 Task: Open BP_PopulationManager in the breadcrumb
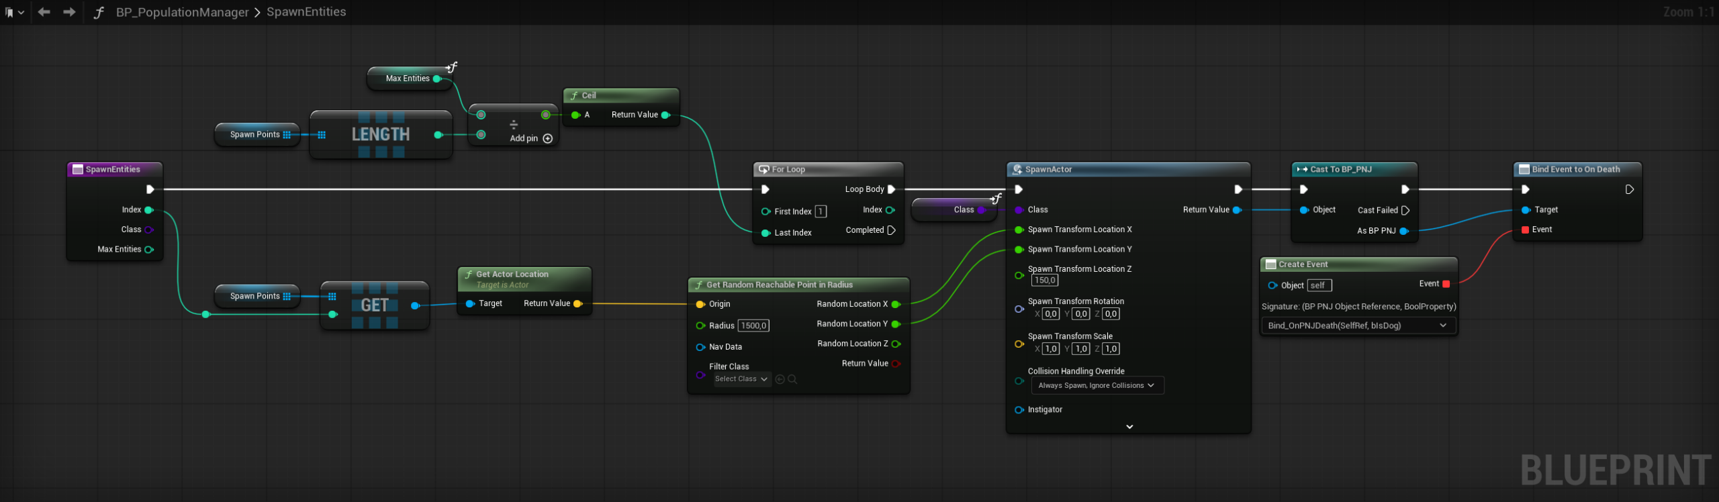coord(182,12)
